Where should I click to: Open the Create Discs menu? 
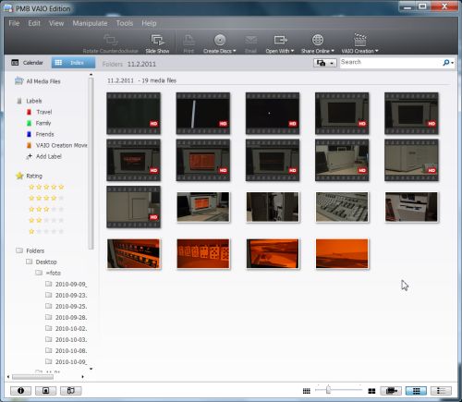220,43
